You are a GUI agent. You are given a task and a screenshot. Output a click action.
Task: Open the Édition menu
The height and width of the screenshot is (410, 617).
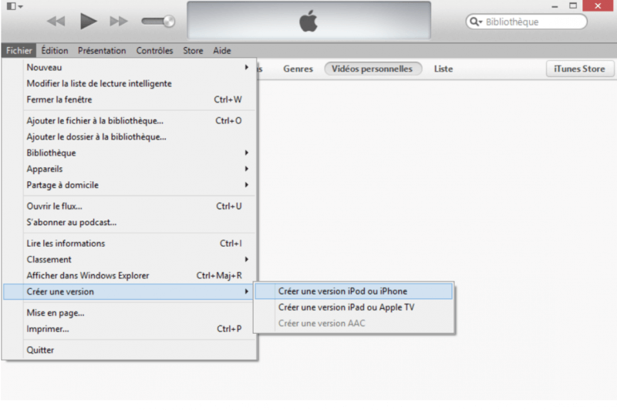tap(55, 51)
